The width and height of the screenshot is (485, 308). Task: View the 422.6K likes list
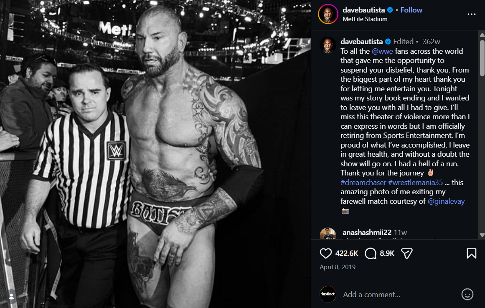pyautogui.click(x=347, y=253)
